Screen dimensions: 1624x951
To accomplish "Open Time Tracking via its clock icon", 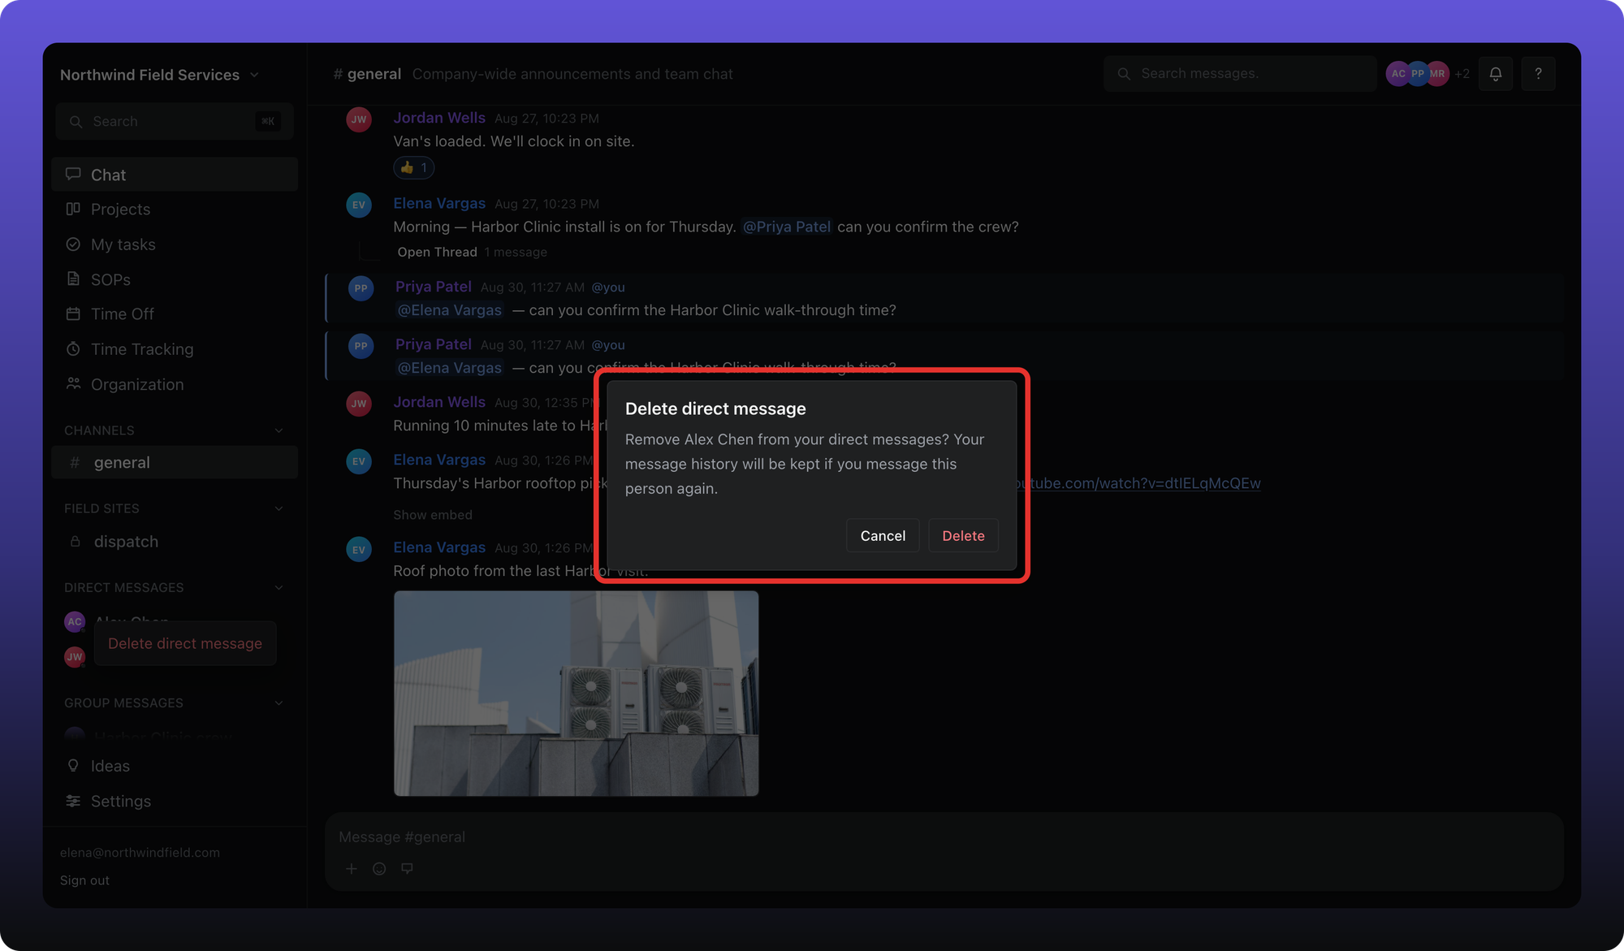I will (x=73, y=349).
